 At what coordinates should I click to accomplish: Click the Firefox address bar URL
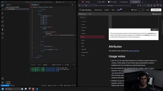[x=114, y=6]
